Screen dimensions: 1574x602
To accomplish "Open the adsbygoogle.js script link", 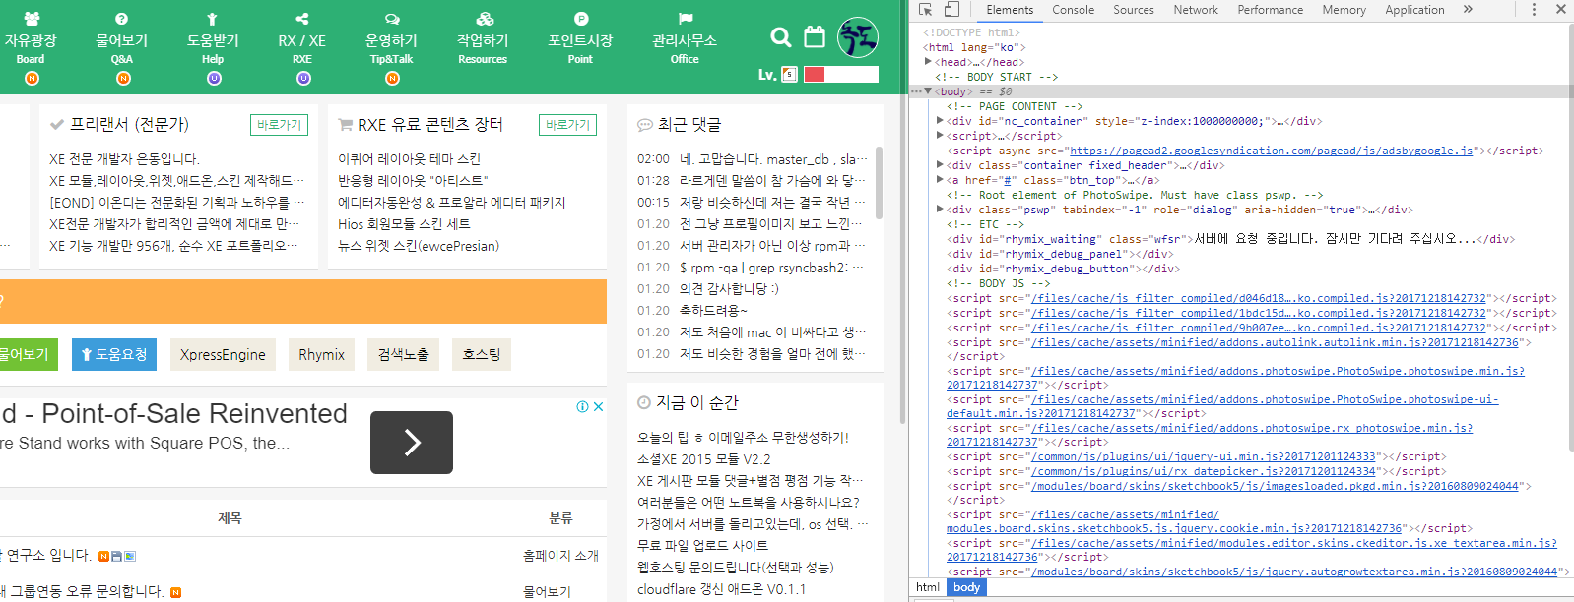I will click(x=1271, y=150).
